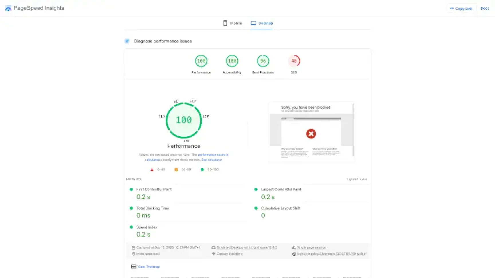Open the View Treemap link
This screenshot has width=495, height=278.
[149, 267]
